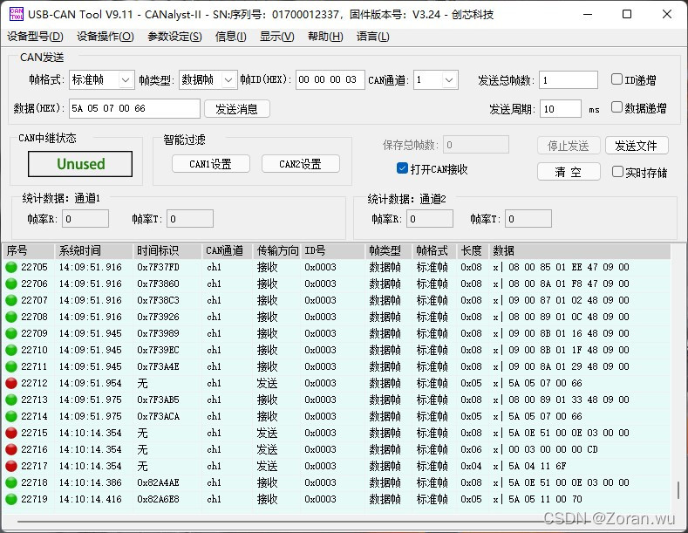Click the 序号 column header
Viewport: 688px width, 533px height.
pyautogui.click(x=28, y=250)
